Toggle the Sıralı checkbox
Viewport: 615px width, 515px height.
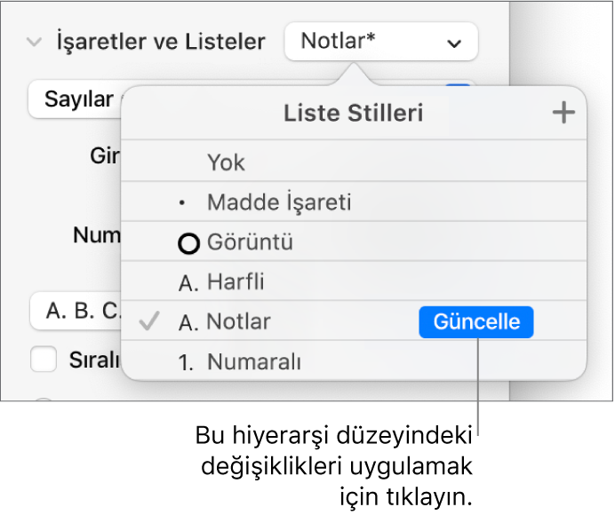[x=44, y=359]
